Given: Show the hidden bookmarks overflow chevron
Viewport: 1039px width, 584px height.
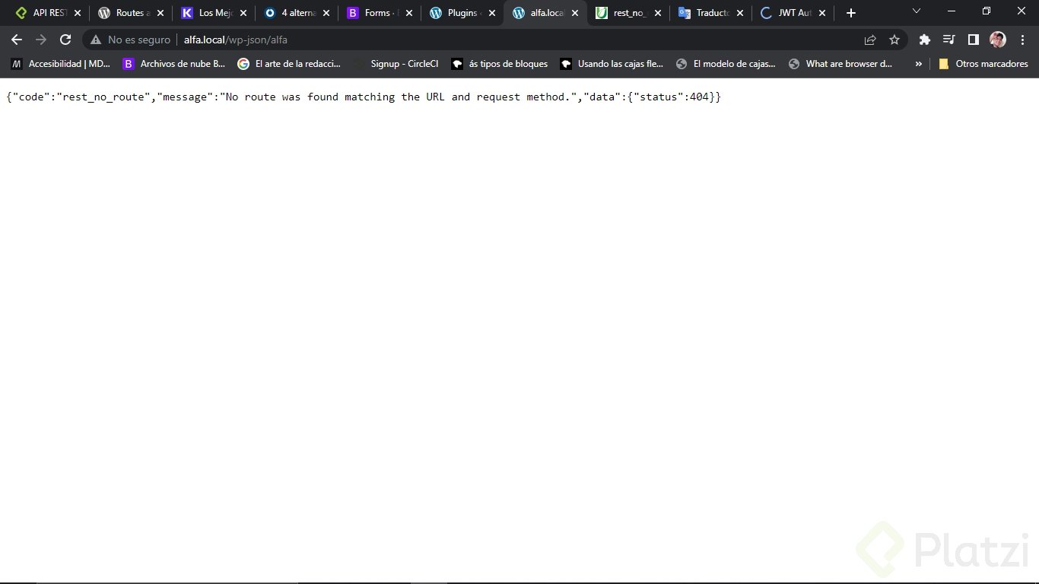Looking at the screenshot, I should 918,64.
